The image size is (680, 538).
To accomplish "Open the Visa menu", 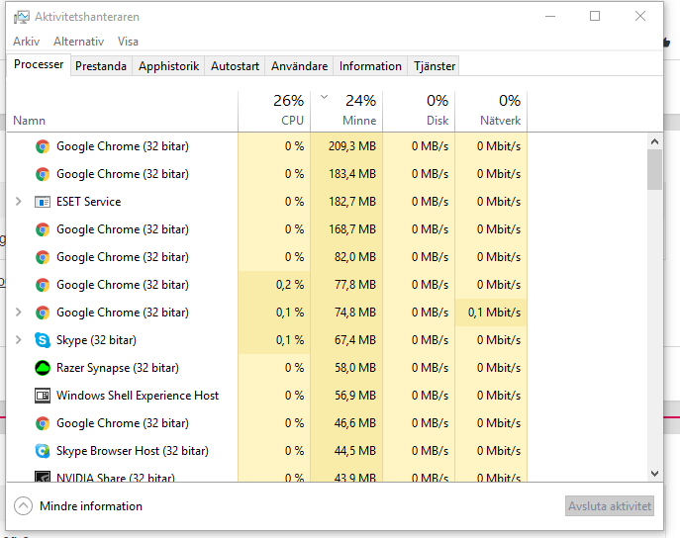I will tap(128, 42).
